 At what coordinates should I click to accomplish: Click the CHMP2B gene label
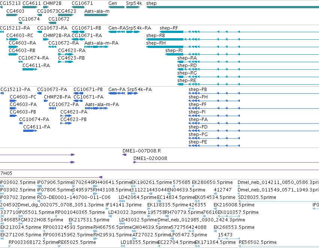pyautogui.click(x=52, y=3)
